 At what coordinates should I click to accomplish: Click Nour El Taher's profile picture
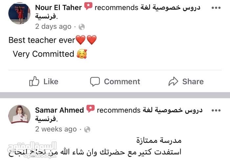click(19, 13)
